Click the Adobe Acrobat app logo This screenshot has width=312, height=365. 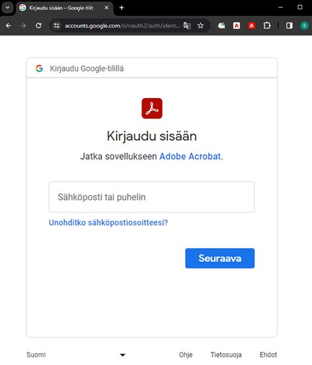(x=152, y=109)
